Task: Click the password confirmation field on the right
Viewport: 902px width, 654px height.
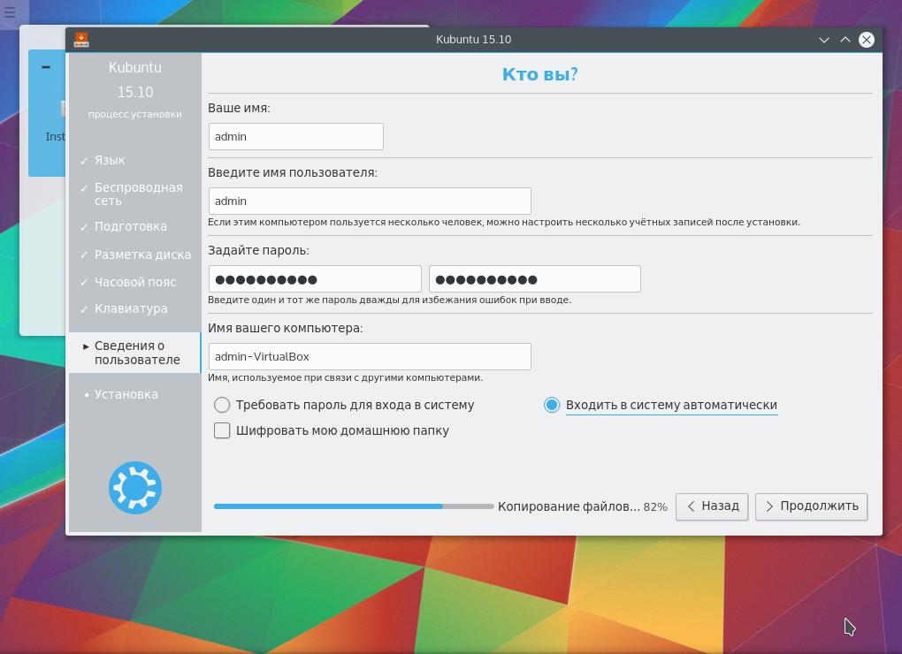Action: coord(534,279)
